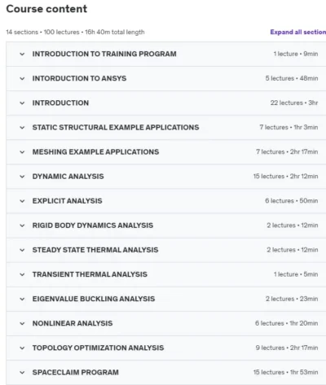Click the Expand all sections link
326x385 pixels.
point(298,32)
